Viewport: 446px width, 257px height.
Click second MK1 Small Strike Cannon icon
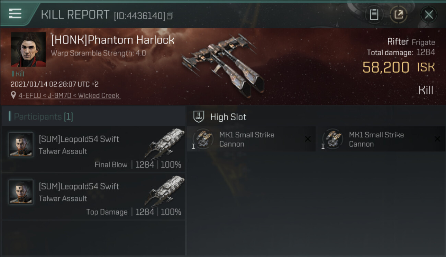point(333,139)
